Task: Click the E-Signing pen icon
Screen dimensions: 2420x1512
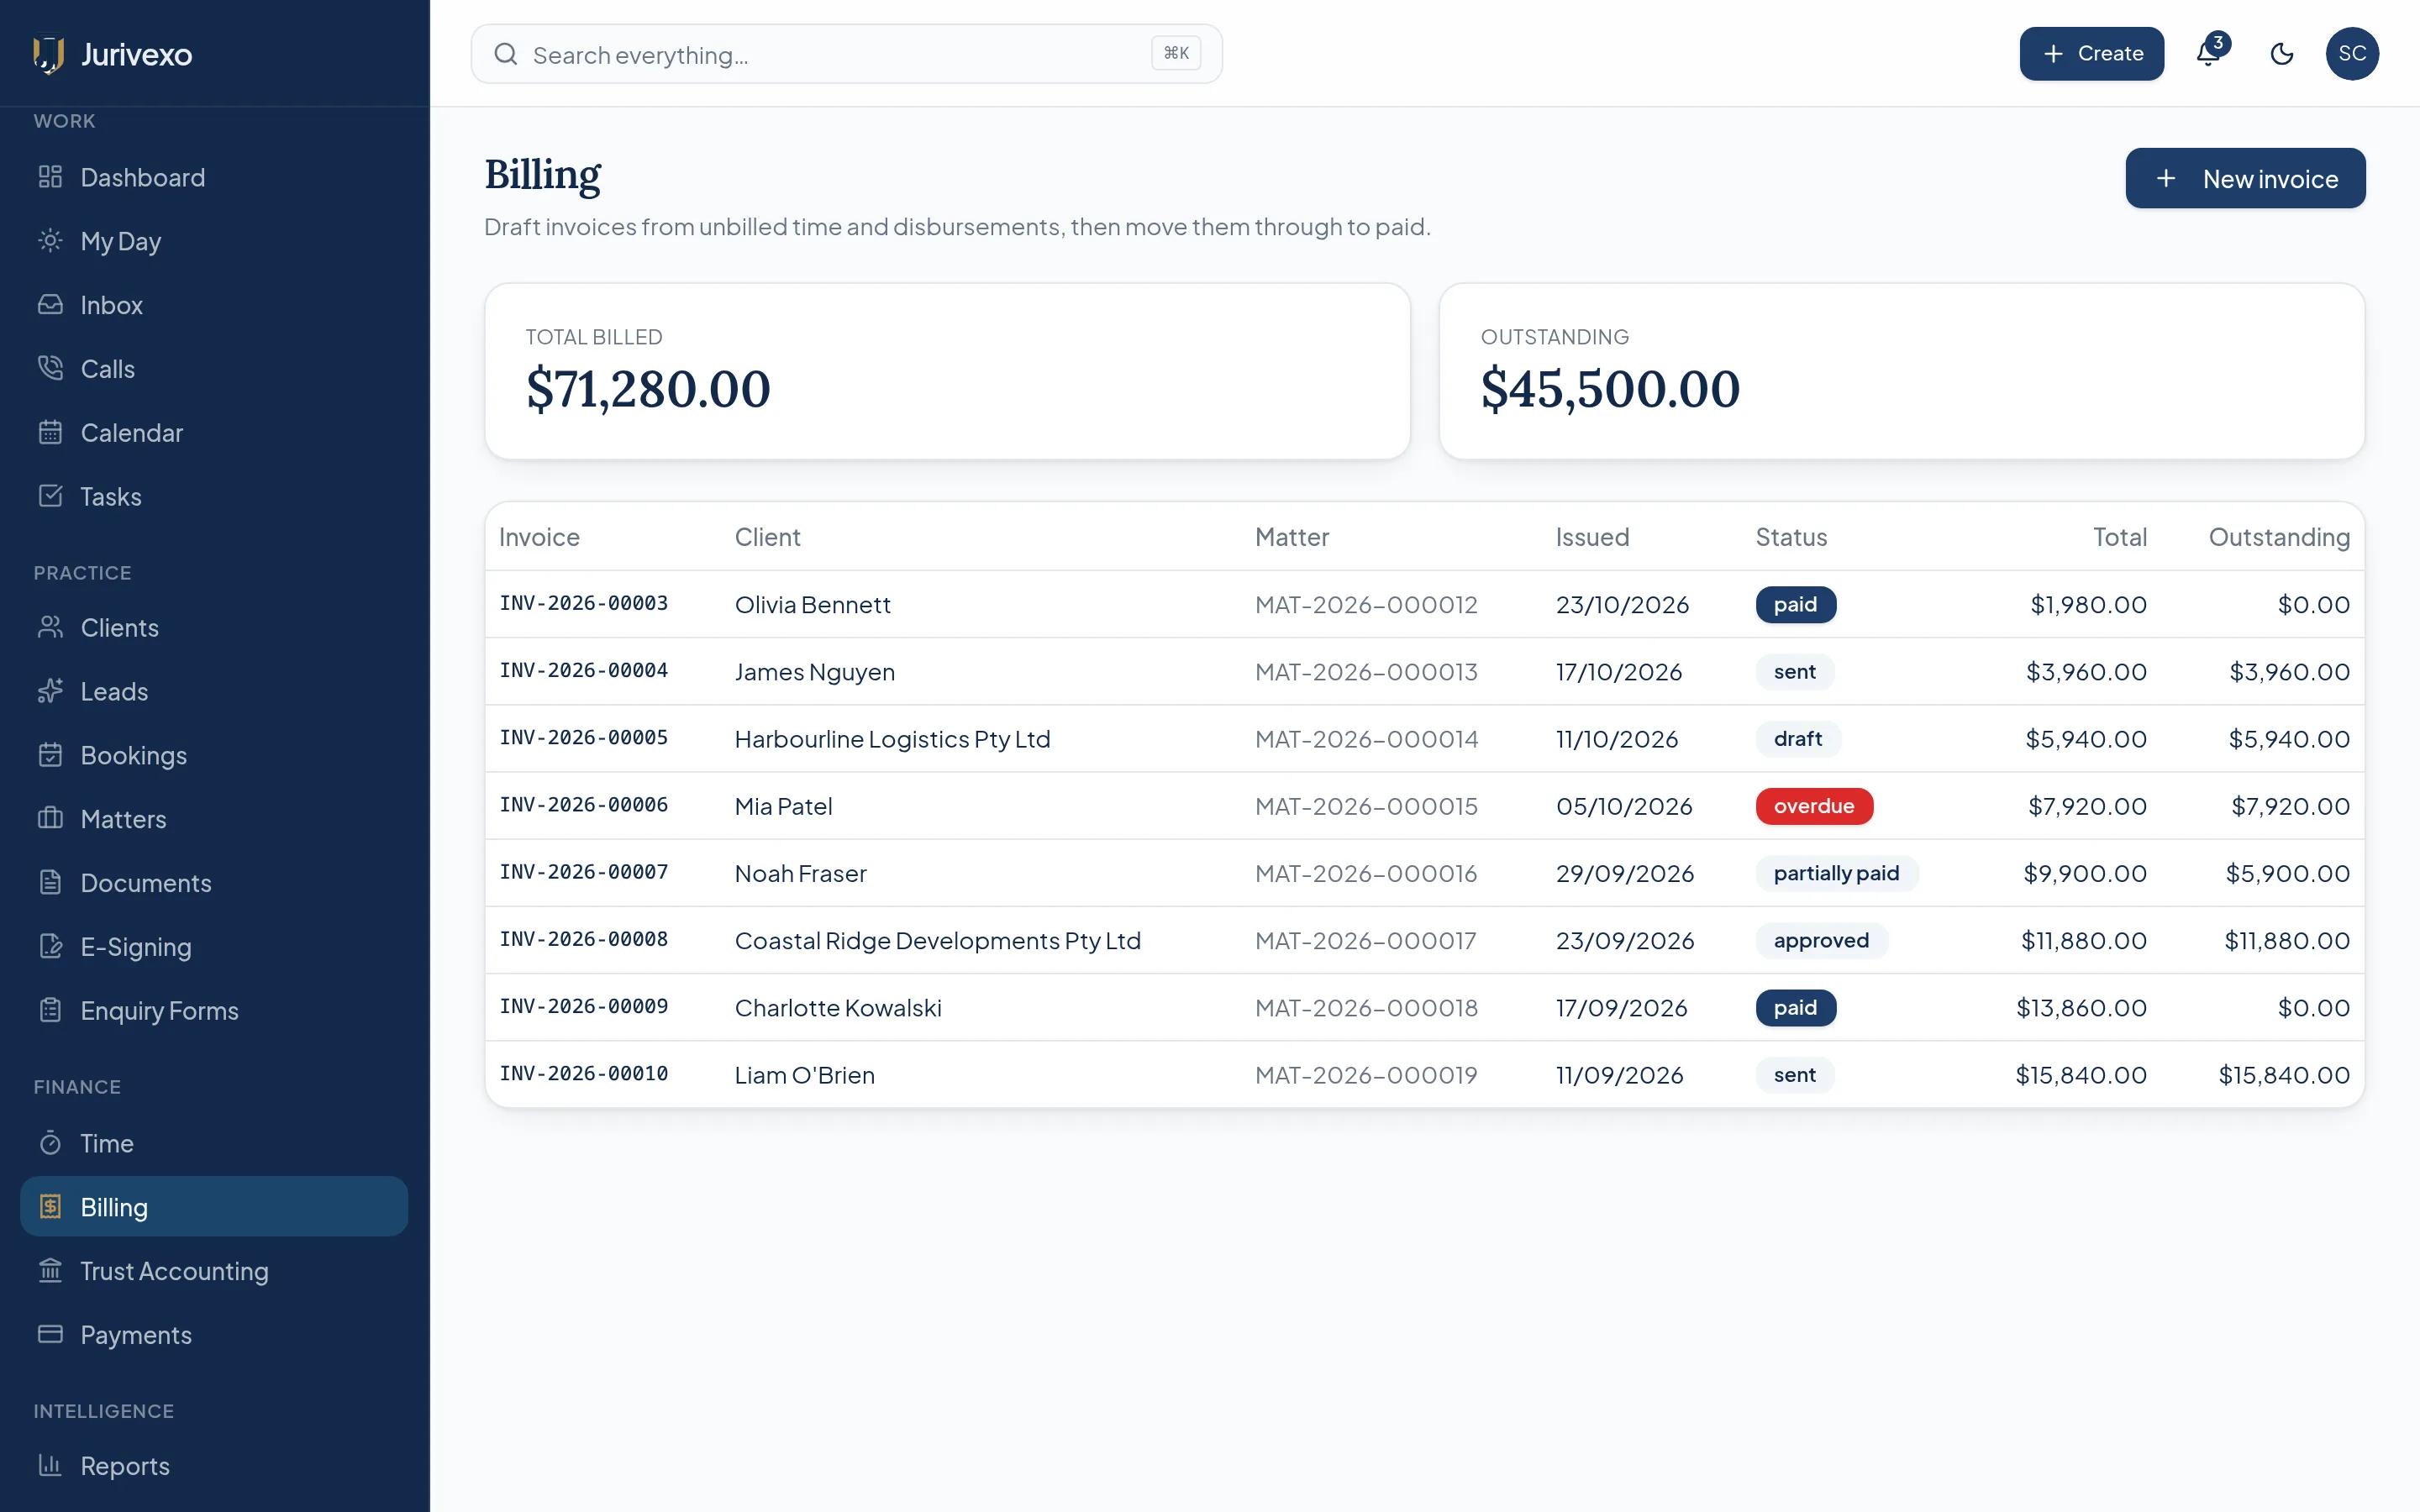Action: pyautogui.click(x=50, y=947)
